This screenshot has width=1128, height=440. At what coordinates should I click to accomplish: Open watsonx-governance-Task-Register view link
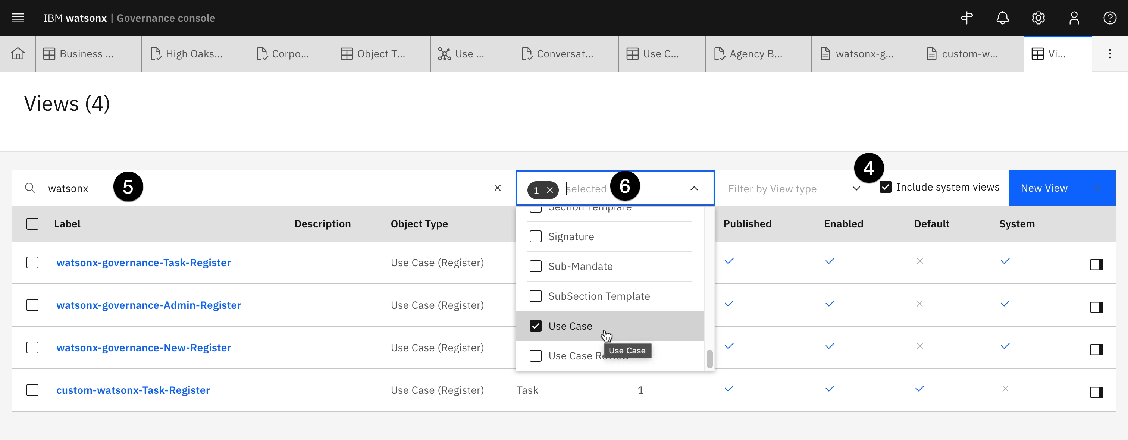(144, 262)
